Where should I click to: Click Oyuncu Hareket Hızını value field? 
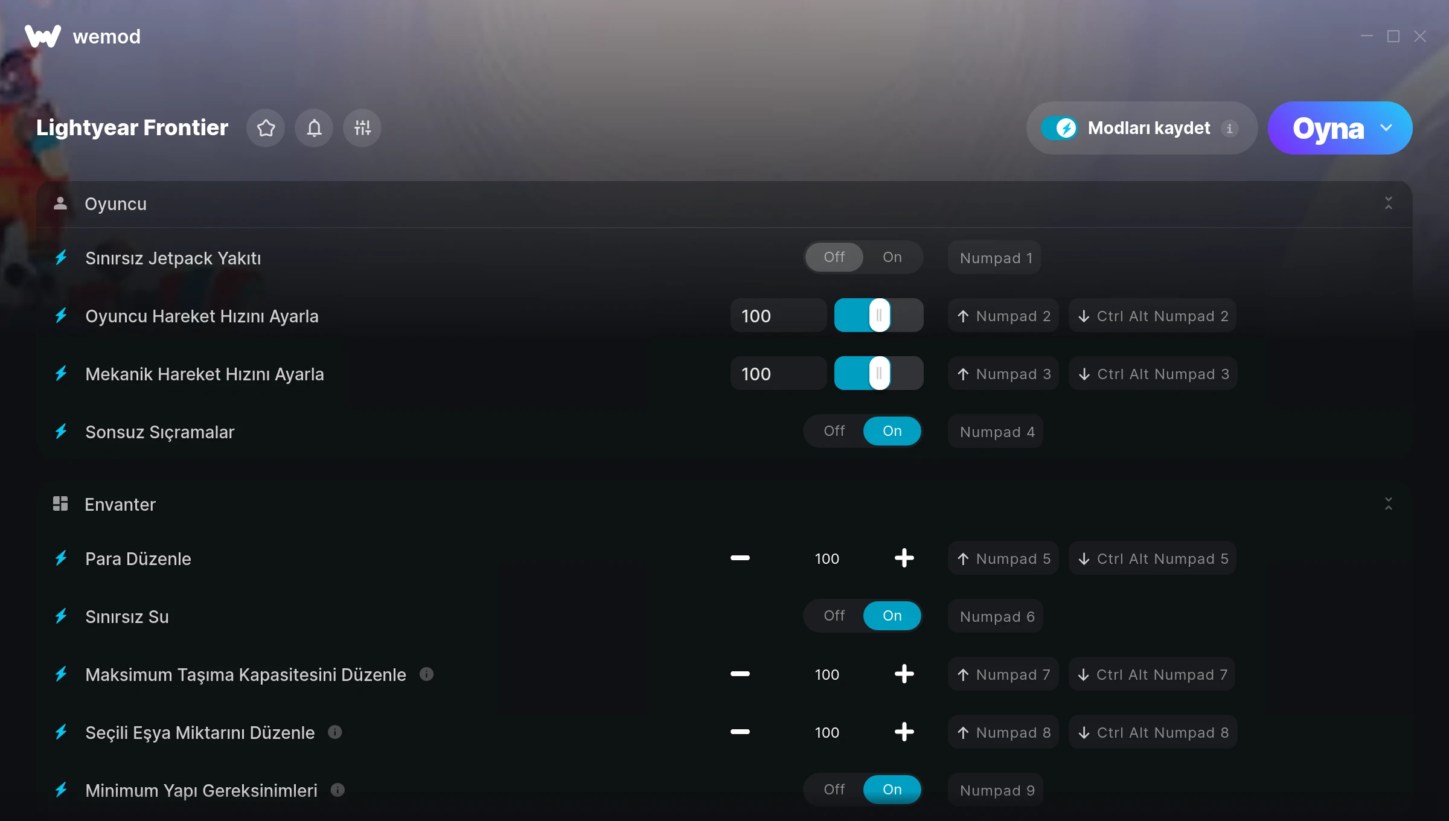pos(778,315)
